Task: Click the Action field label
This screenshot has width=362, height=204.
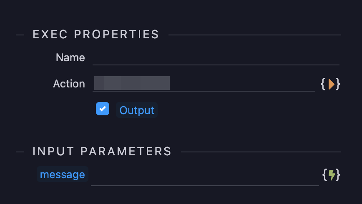Action: [69, 84]
